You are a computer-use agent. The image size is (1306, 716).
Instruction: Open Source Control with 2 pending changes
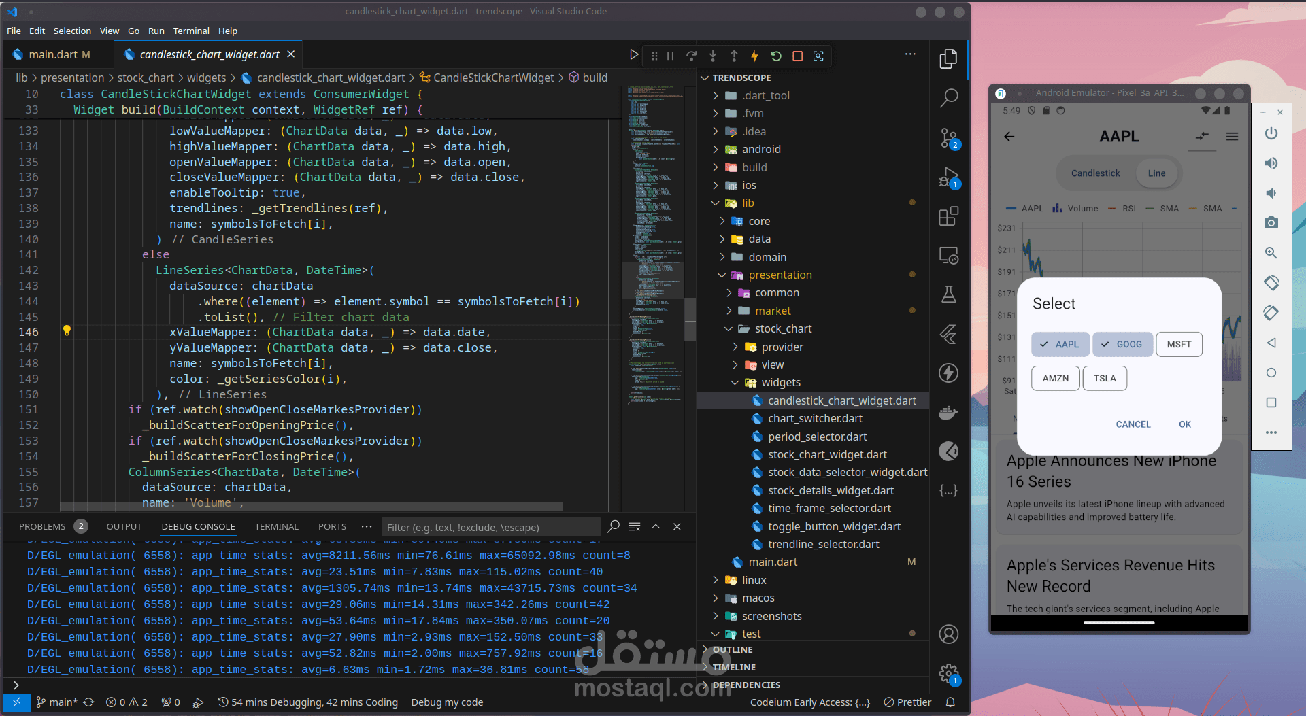[948, 138]
